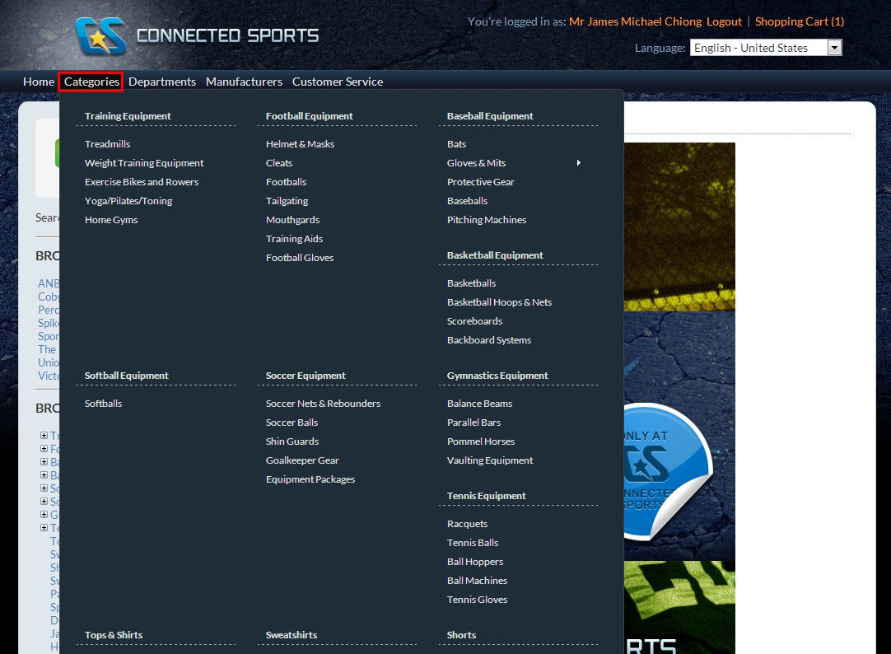The height and width of the screenshot is (654, 891).
Task: Select Gloves & Mits category
Action: click(x=476, y=163)
